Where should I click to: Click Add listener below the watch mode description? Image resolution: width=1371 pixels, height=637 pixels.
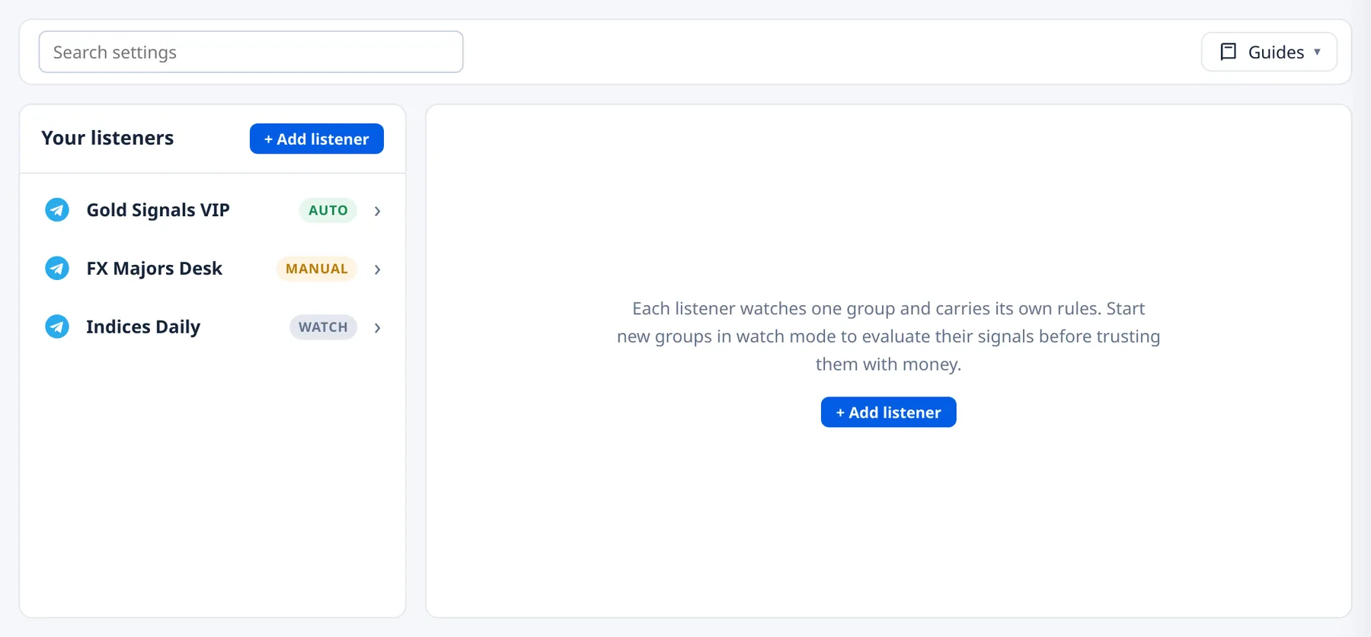point(888,412)
